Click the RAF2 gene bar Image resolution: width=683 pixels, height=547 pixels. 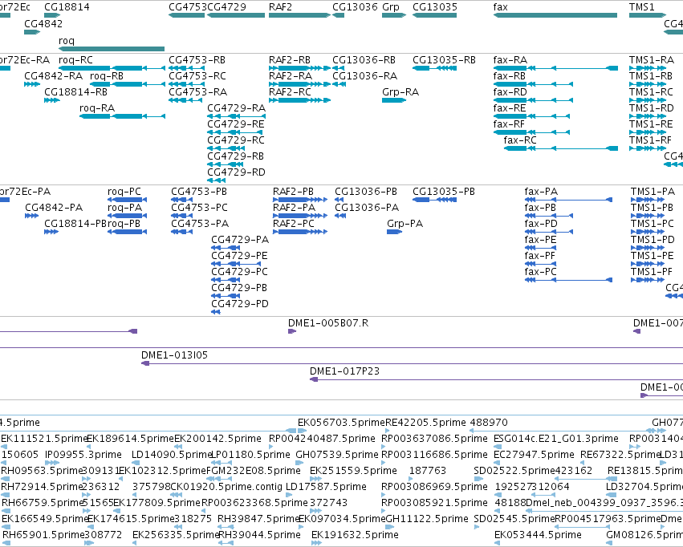[x=299, y=15]
